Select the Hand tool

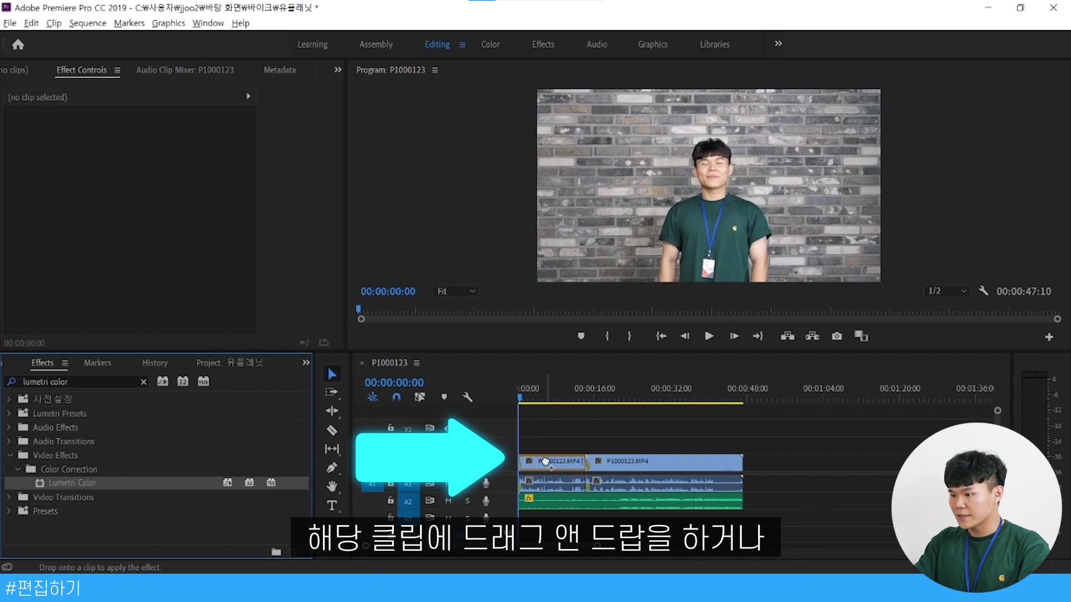(332, 487)
